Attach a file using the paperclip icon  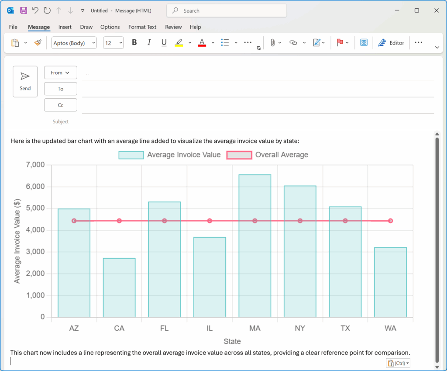coord(272,42)
